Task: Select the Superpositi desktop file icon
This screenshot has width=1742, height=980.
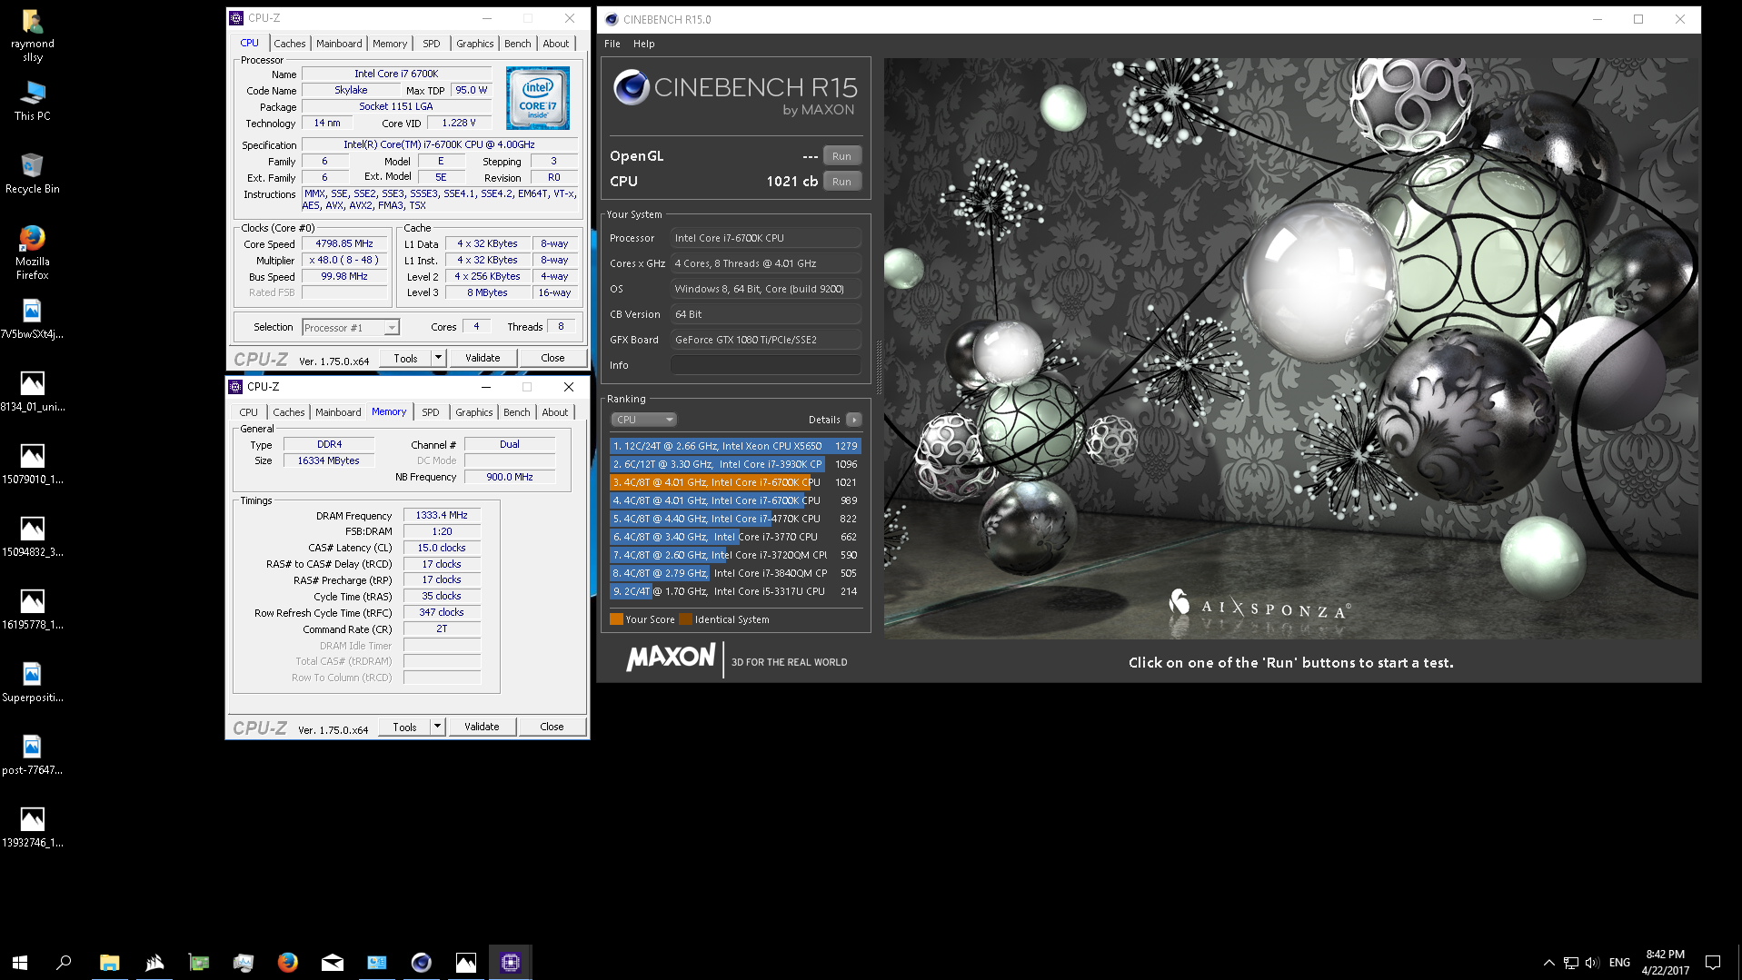Action: click(x=32, y=682)
